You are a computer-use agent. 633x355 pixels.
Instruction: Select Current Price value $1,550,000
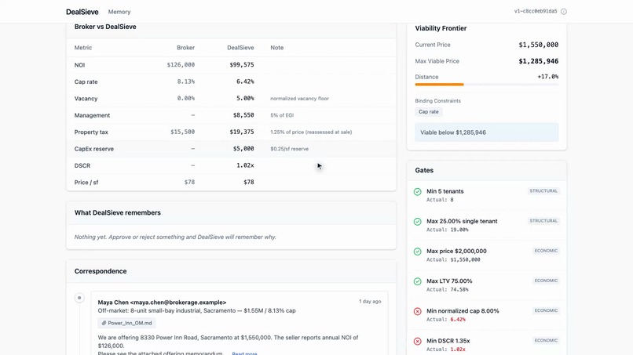pos(538,45)
